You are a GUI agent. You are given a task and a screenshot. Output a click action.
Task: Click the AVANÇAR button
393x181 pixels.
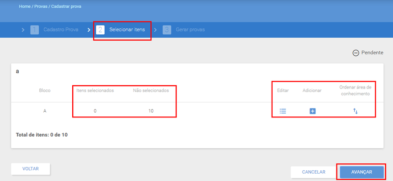point(362,172)
